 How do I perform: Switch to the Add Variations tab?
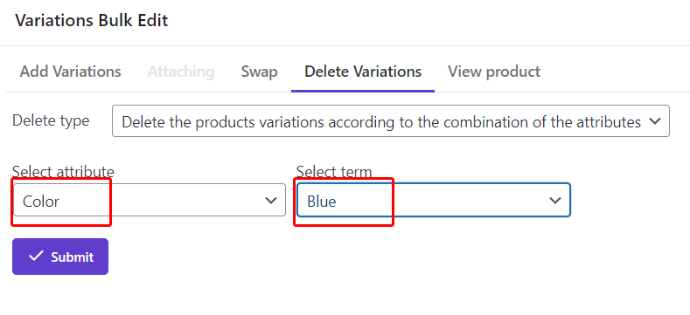(x=71, y=72)
